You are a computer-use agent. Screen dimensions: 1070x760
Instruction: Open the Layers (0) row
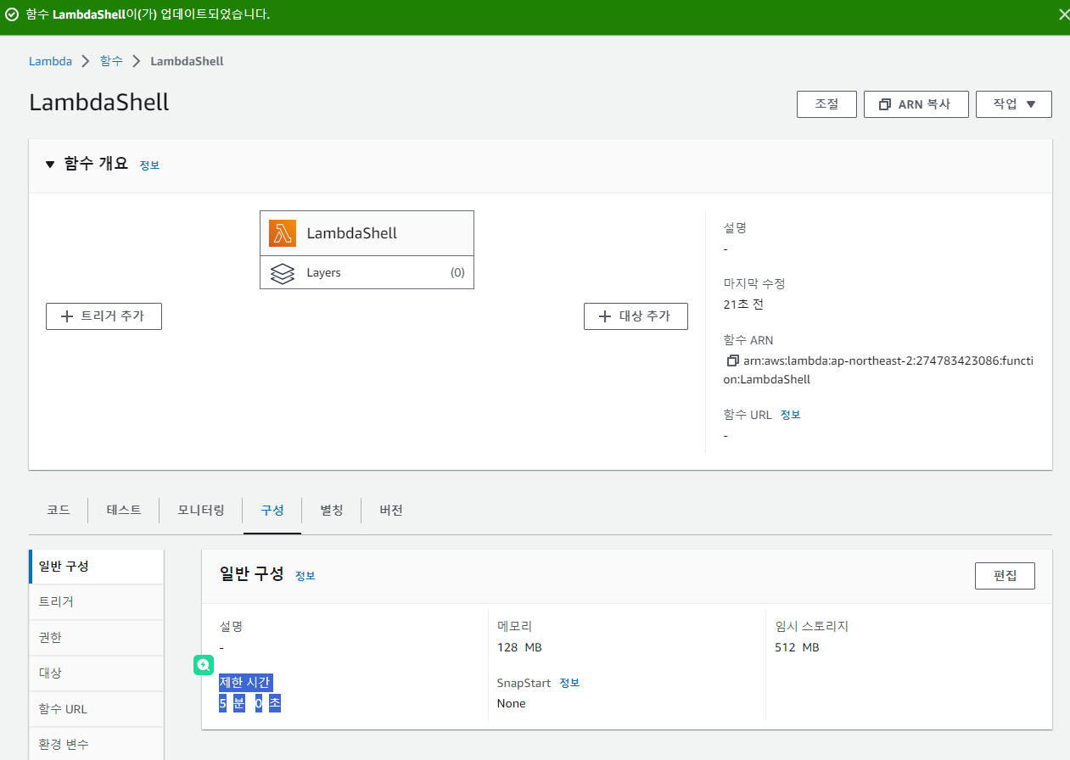367,272
